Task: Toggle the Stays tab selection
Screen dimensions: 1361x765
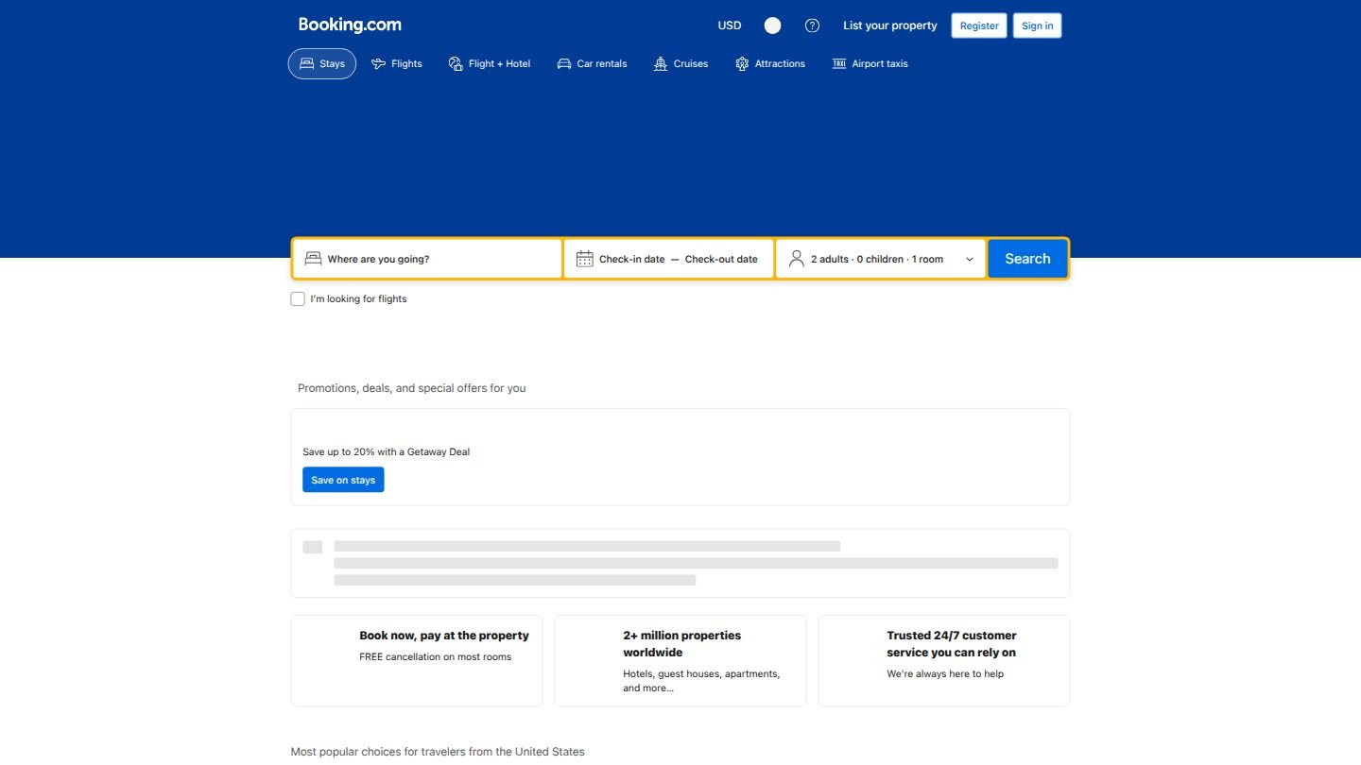Action: click(321, 63)
